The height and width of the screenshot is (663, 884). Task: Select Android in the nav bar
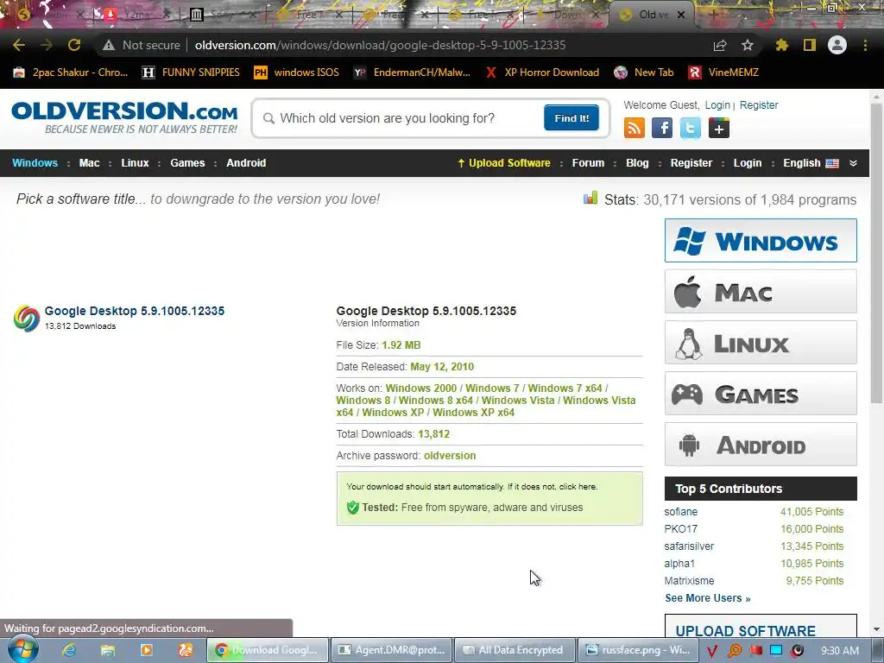coord(246,163)
